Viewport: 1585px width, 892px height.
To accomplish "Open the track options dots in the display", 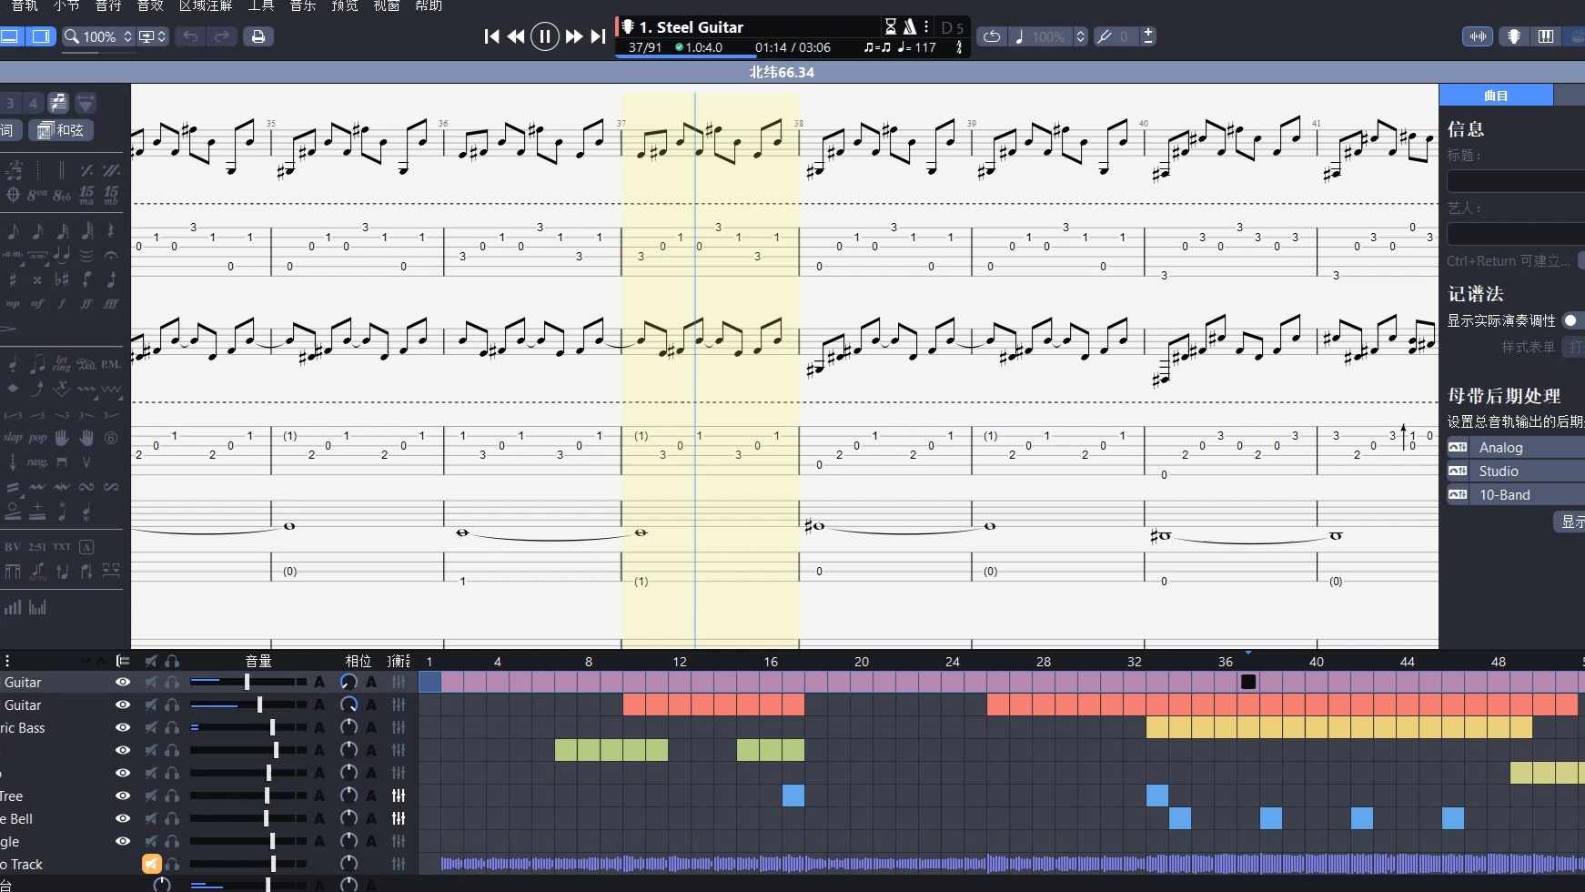I will 926,26.
